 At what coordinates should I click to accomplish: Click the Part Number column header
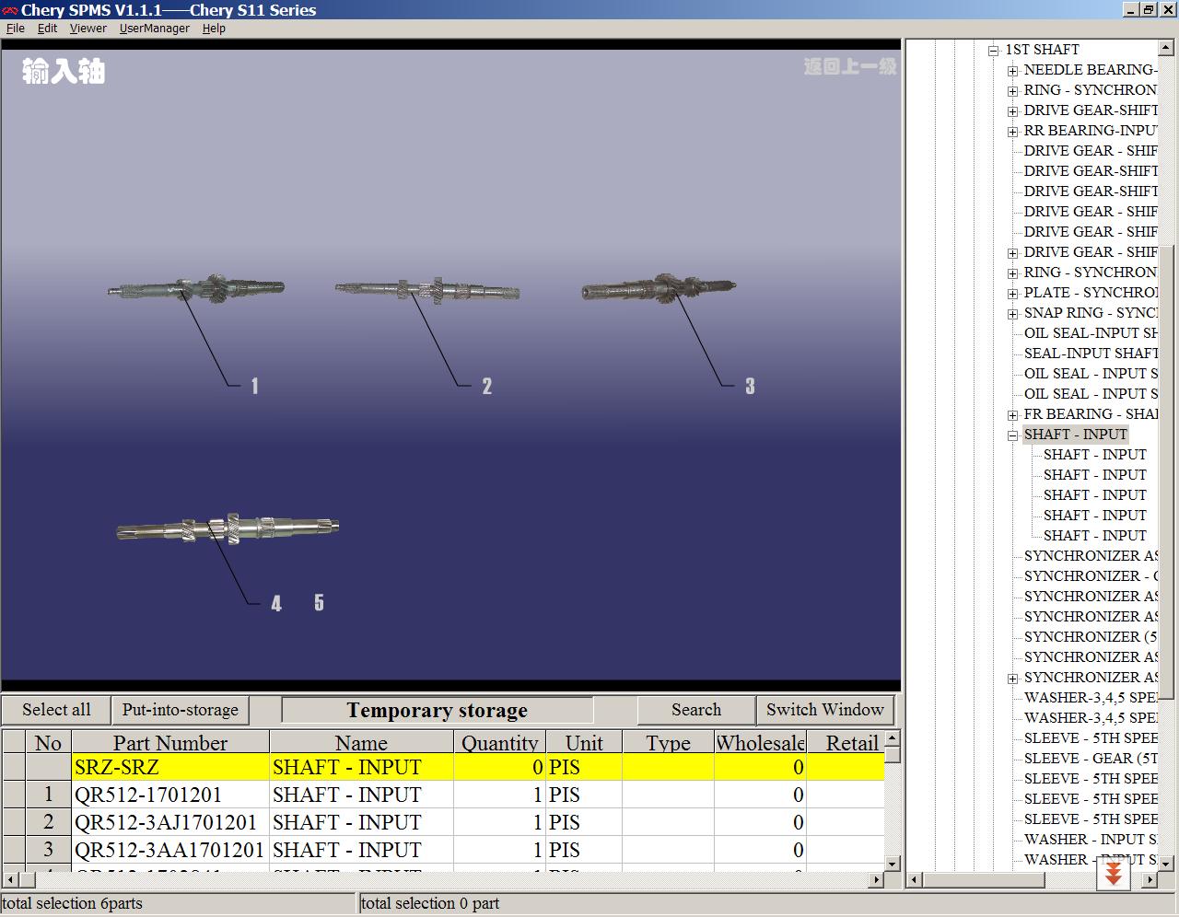pyautogui.click(x=170, y=742)
